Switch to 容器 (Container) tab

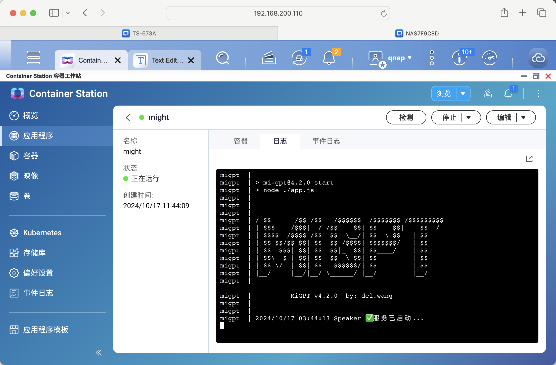coord(240,141)
